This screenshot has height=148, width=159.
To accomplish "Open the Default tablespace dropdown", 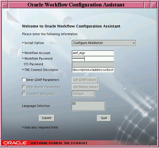I will tap(83, 94).
